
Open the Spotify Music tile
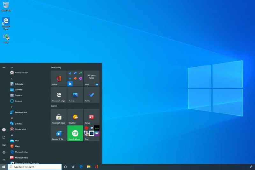point(75,133)
